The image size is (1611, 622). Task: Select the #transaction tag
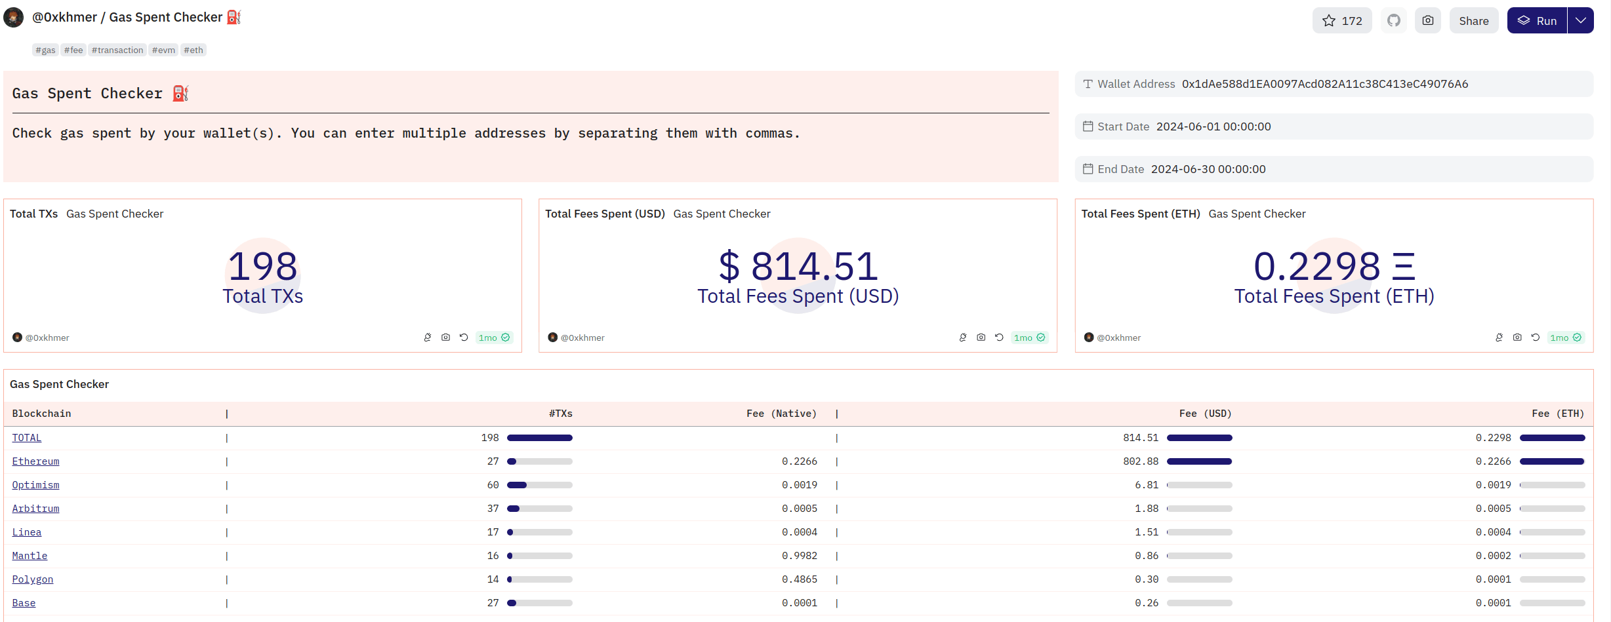click(117, 50)
